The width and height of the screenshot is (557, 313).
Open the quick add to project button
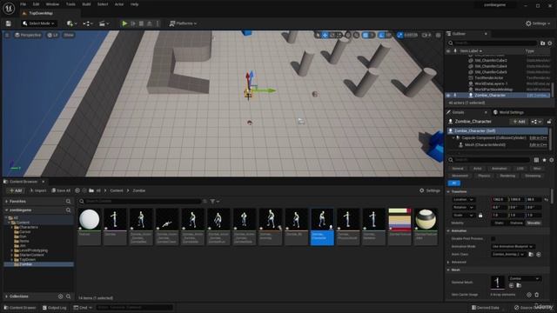(71, 23)
